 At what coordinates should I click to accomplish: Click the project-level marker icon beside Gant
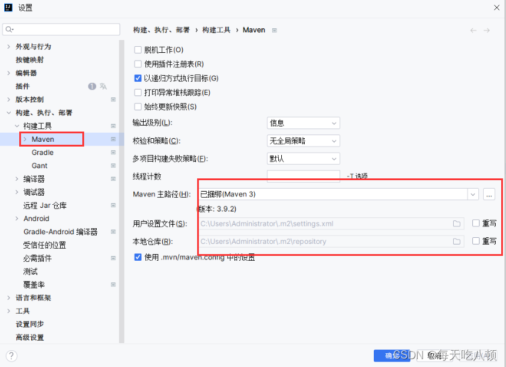pos(113,165)
